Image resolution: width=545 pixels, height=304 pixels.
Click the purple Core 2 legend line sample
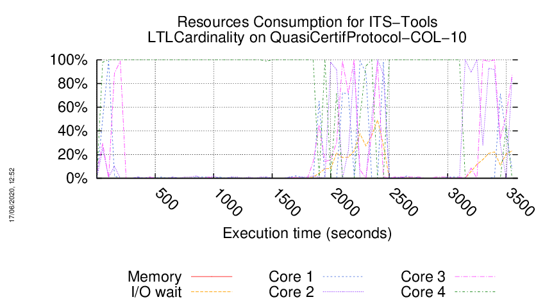click(x=343, y=292)
